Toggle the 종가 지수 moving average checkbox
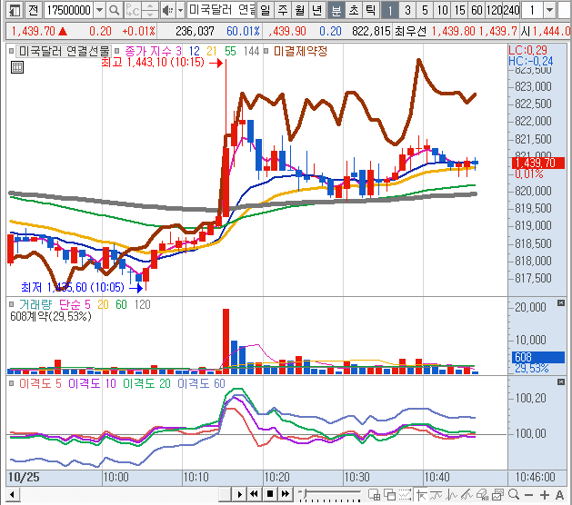The width and height of the screenshot is (572, 505). pos(118,51)
